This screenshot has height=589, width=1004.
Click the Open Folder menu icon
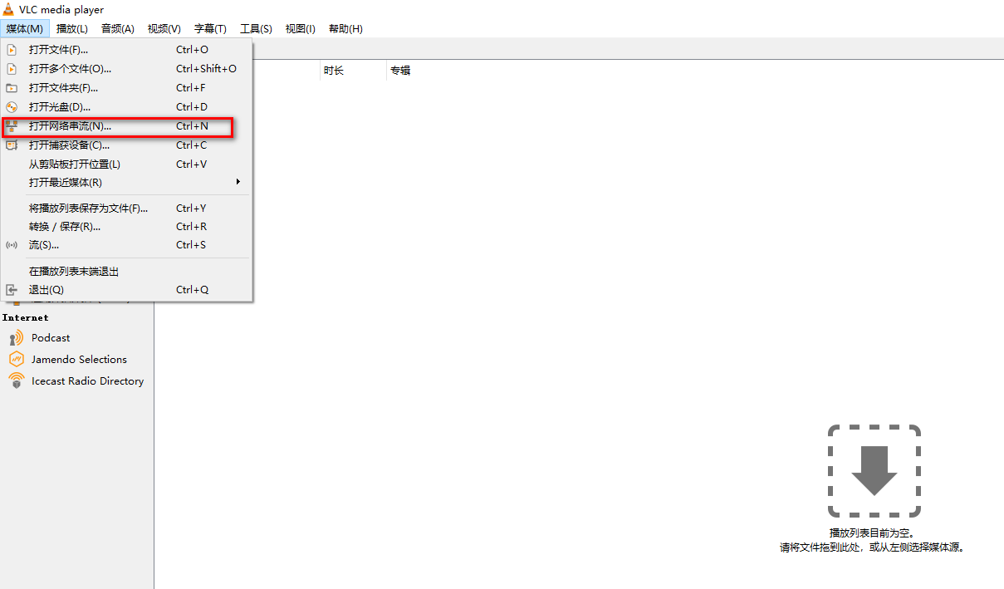click(12, 88)
